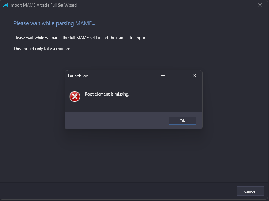Click the 'parse the full MAME set' sentence
This screenshot has height=201, width=269.
(81, 38)
